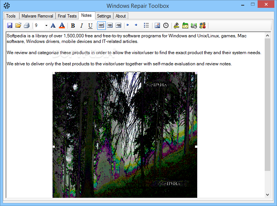Insert a picture using the image icon

157,25
